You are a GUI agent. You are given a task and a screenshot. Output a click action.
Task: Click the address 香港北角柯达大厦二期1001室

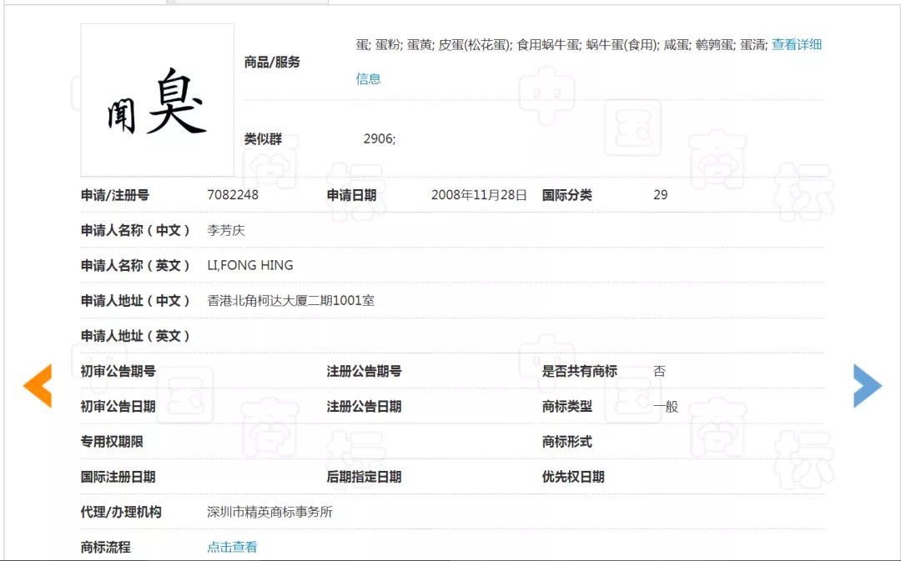pyautogui.click(x=291, y=300)
